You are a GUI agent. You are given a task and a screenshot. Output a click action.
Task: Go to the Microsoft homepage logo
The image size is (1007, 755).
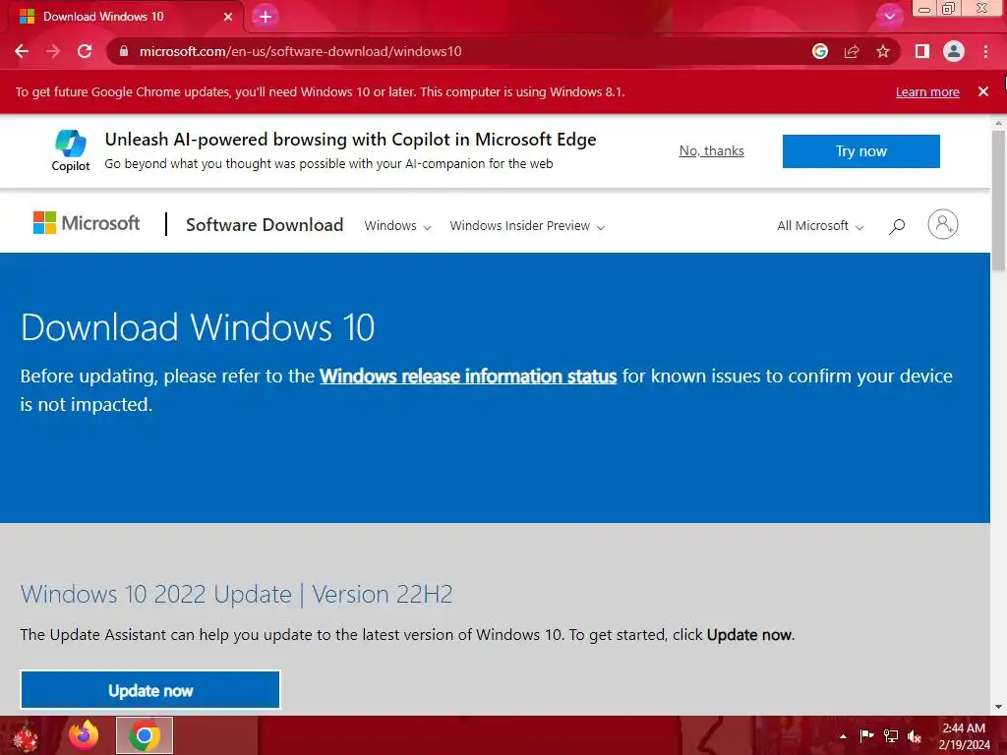coord(87,223)
